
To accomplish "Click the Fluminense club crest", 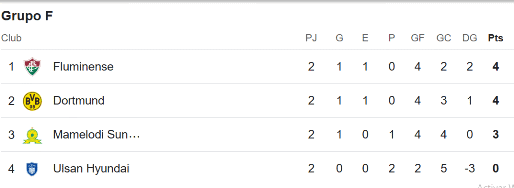I will (x=32, y=67).
